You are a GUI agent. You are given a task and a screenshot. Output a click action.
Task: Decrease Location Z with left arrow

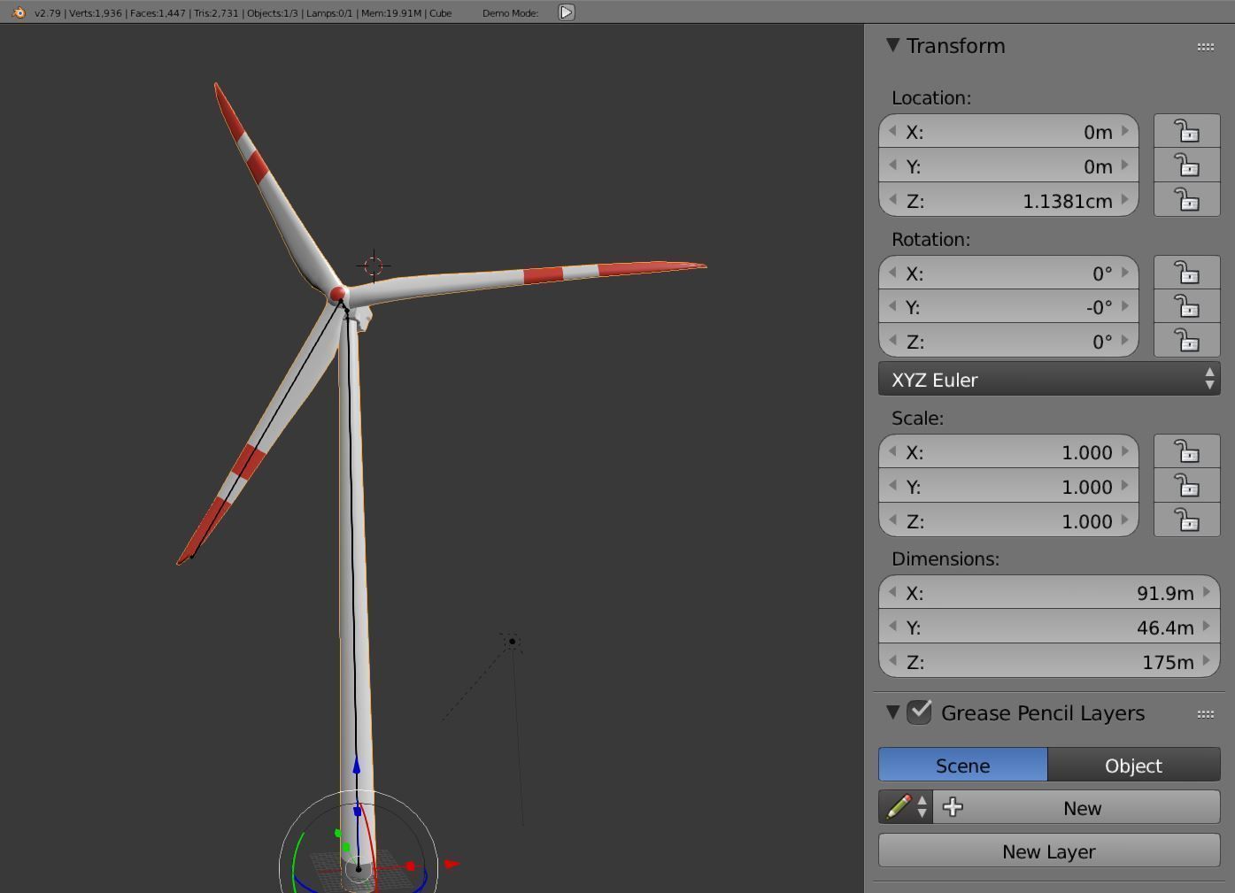(892, 200)
